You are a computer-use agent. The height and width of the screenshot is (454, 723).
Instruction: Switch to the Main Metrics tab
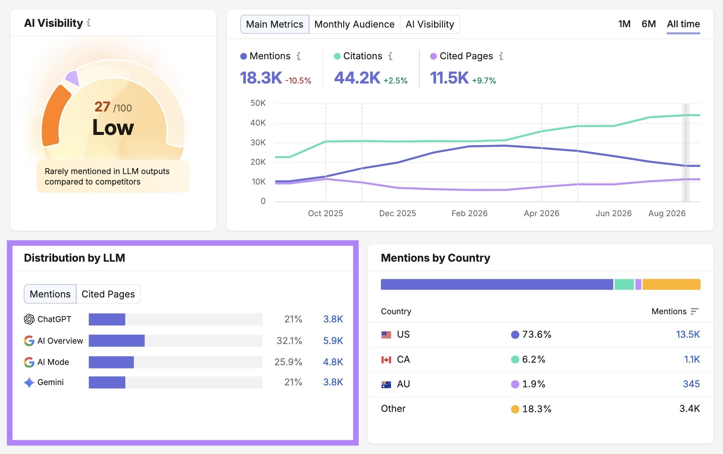[x=275, y=24]
